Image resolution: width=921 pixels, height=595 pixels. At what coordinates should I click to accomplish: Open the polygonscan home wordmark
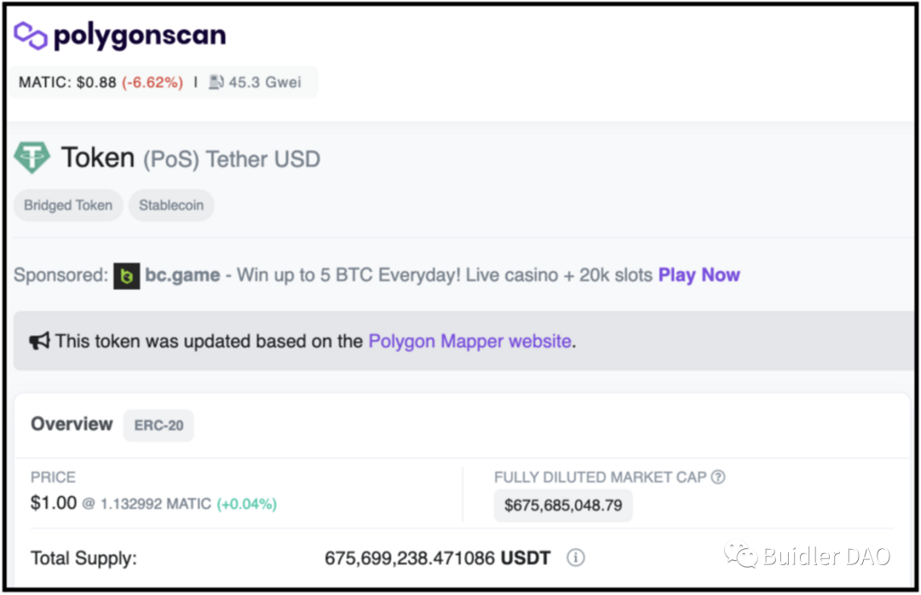[x=140, y=36]
